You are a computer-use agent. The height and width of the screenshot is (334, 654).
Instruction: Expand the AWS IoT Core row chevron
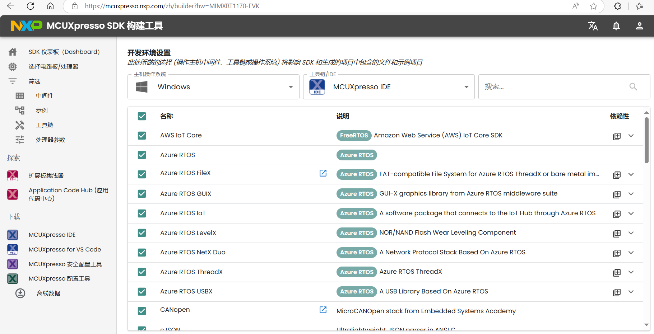pyautogui.click(x=631, y=136)
